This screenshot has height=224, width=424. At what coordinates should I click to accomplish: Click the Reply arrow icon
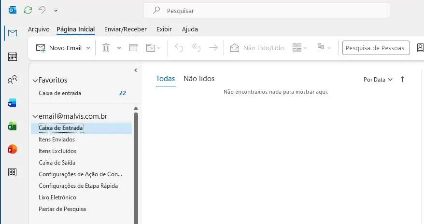click(179, 48)
